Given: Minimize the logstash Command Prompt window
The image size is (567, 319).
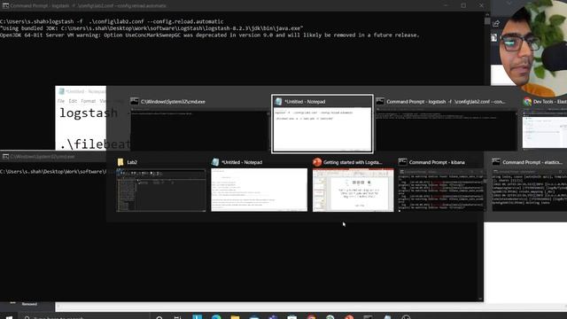Looking at the screenshot, I should (x=447, y=6).
